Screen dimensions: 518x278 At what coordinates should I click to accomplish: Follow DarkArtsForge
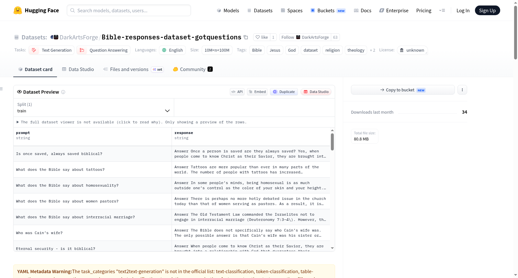point(305,37)
